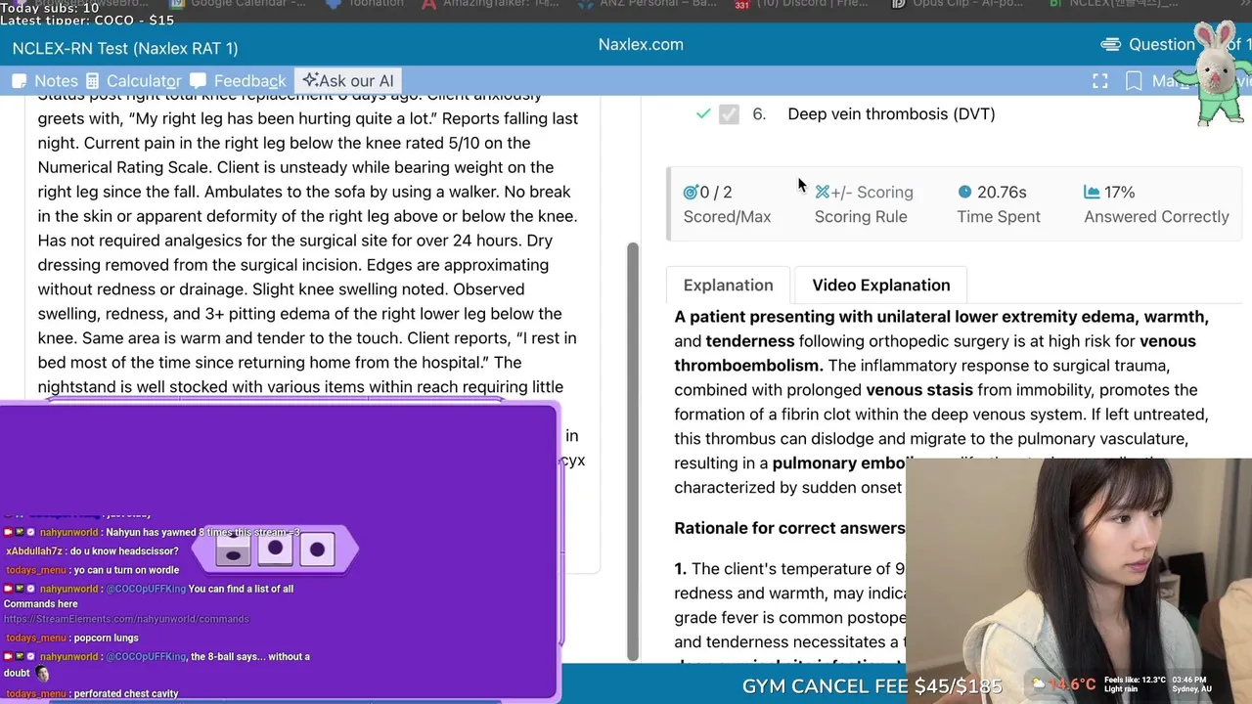Viewport: 1252px width, 704px height.
Task: Click the webcam video overlay
Action: (x=1079, y=581)
